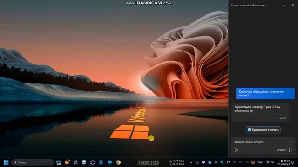Open the orange weather widget taskbar icon
Image resolution: width=298 pixels, height=167 pixels.
pos(67,162)
